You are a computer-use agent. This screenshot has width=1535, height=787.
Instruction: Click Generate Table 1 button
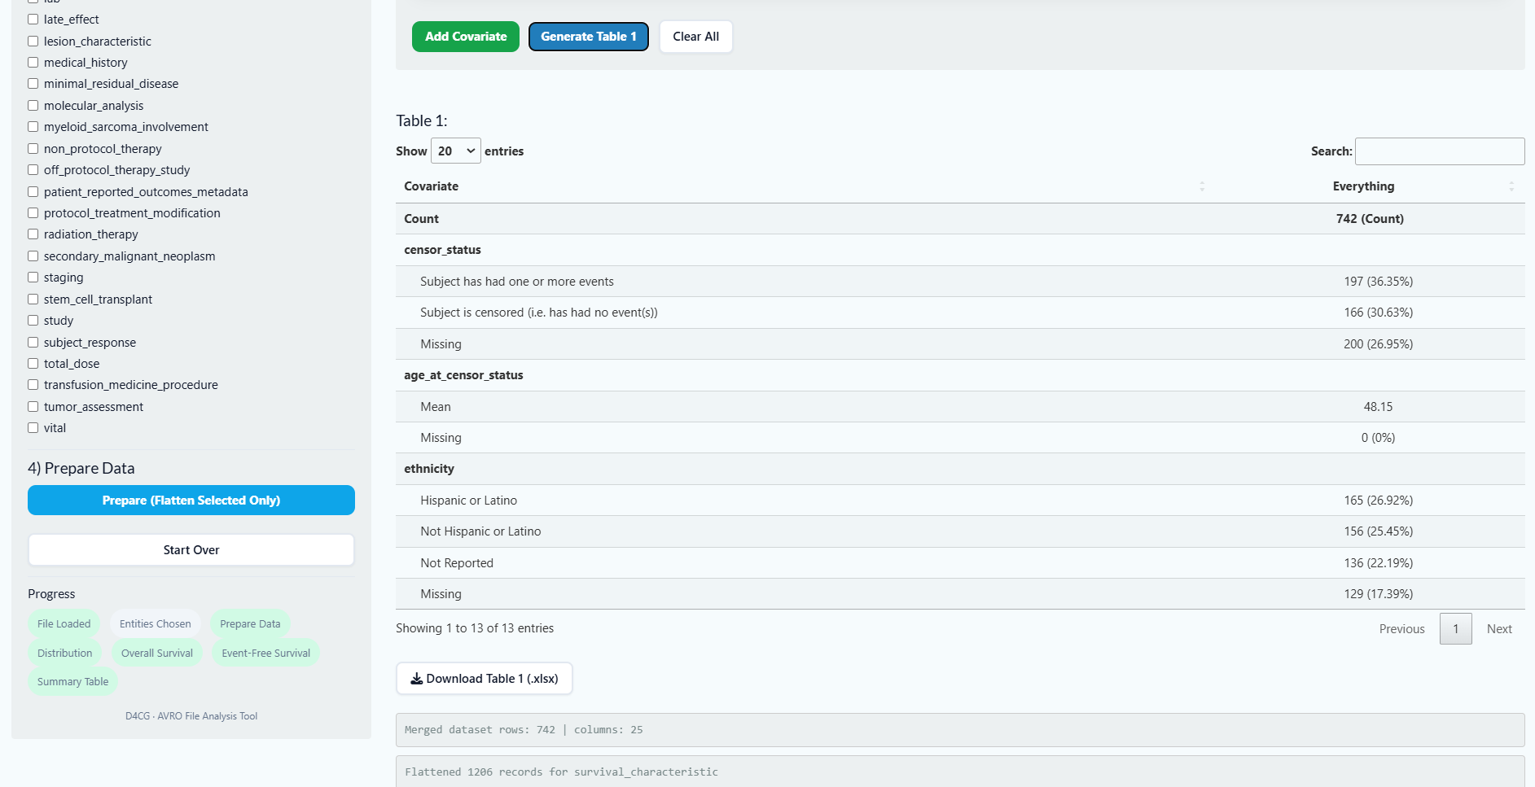point(588,37)
